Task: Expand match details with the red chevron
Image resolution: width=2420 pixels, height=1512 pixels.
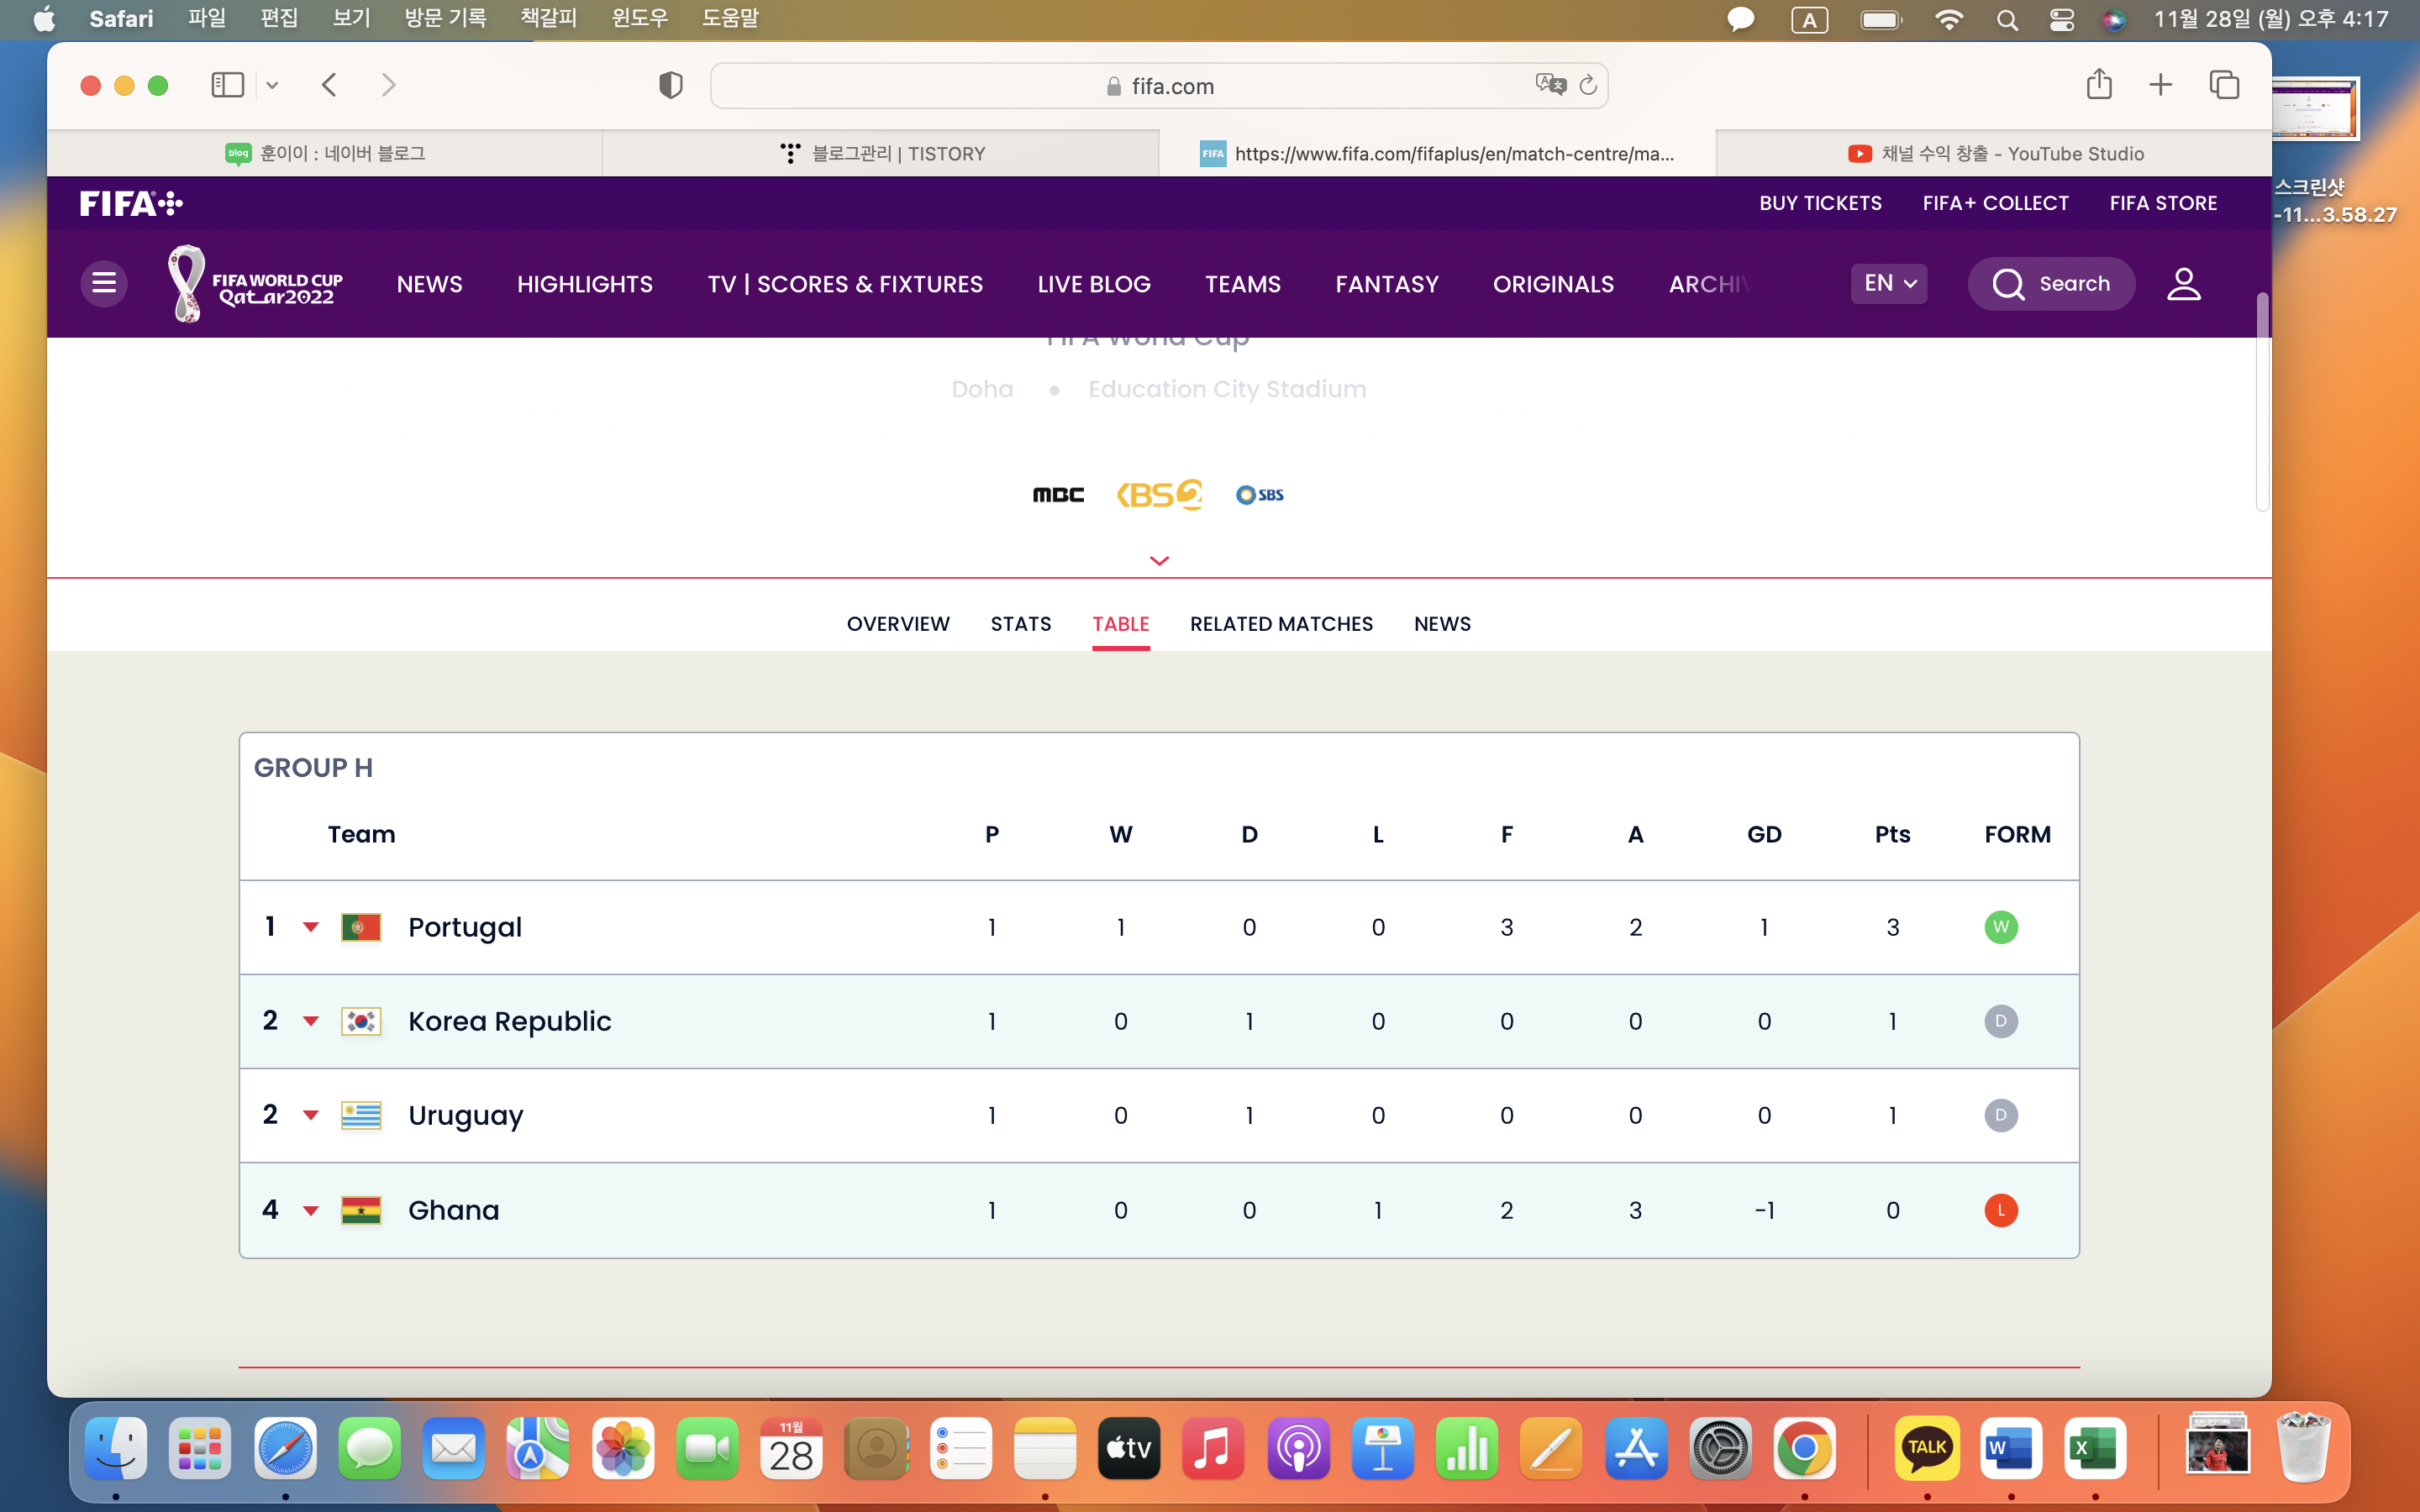Action: pos(1159,561)
